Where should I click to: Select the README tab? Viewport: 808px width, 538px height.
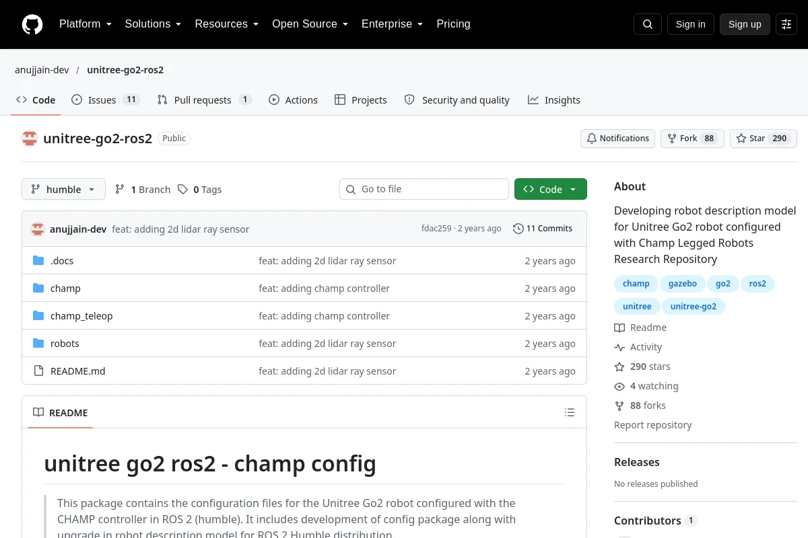[60, 413]
